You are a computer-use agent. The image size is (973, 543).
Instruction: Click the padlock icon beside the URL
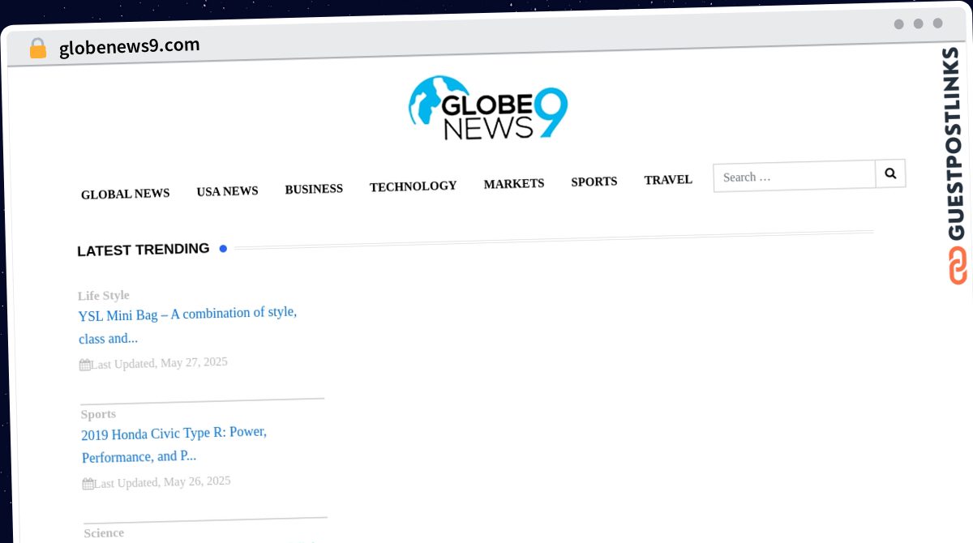38,49
